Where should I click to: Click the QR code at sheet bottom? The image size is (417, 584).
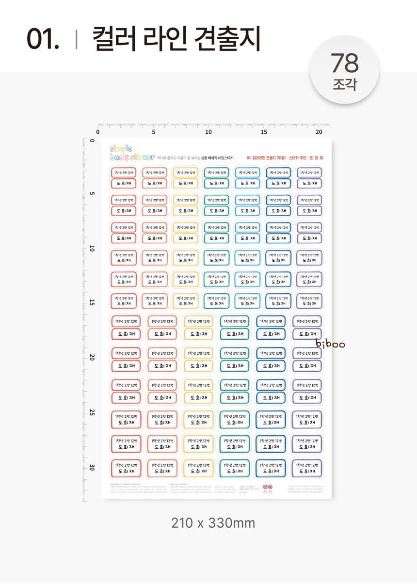point(241,488)
